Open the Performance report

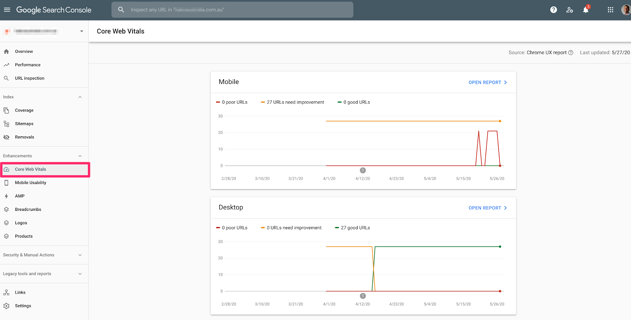coord(28,65)
